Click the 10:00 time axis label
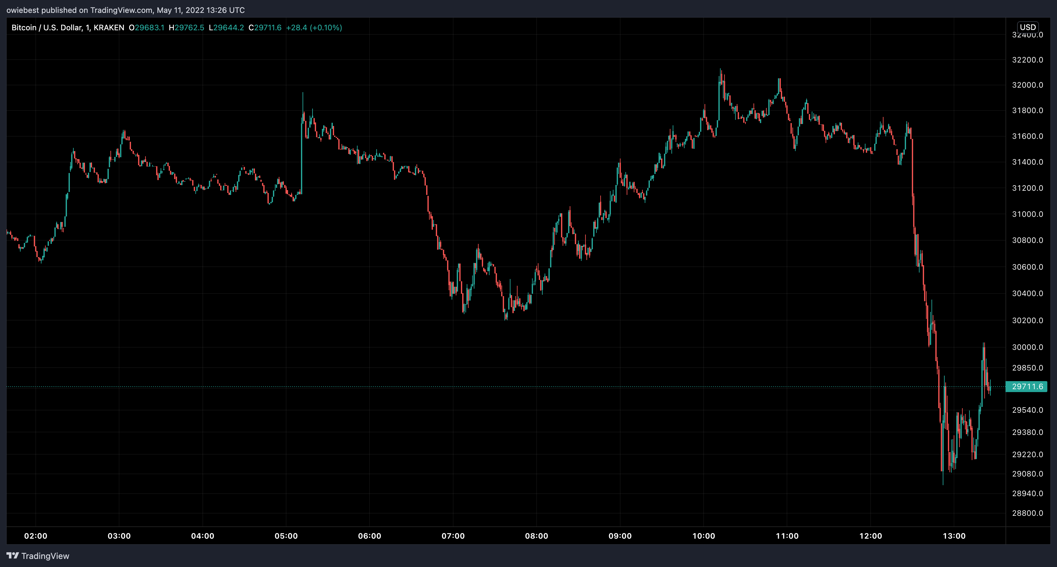The width and height of the screenshot is (1057, 567). click(x=704, y=536)
